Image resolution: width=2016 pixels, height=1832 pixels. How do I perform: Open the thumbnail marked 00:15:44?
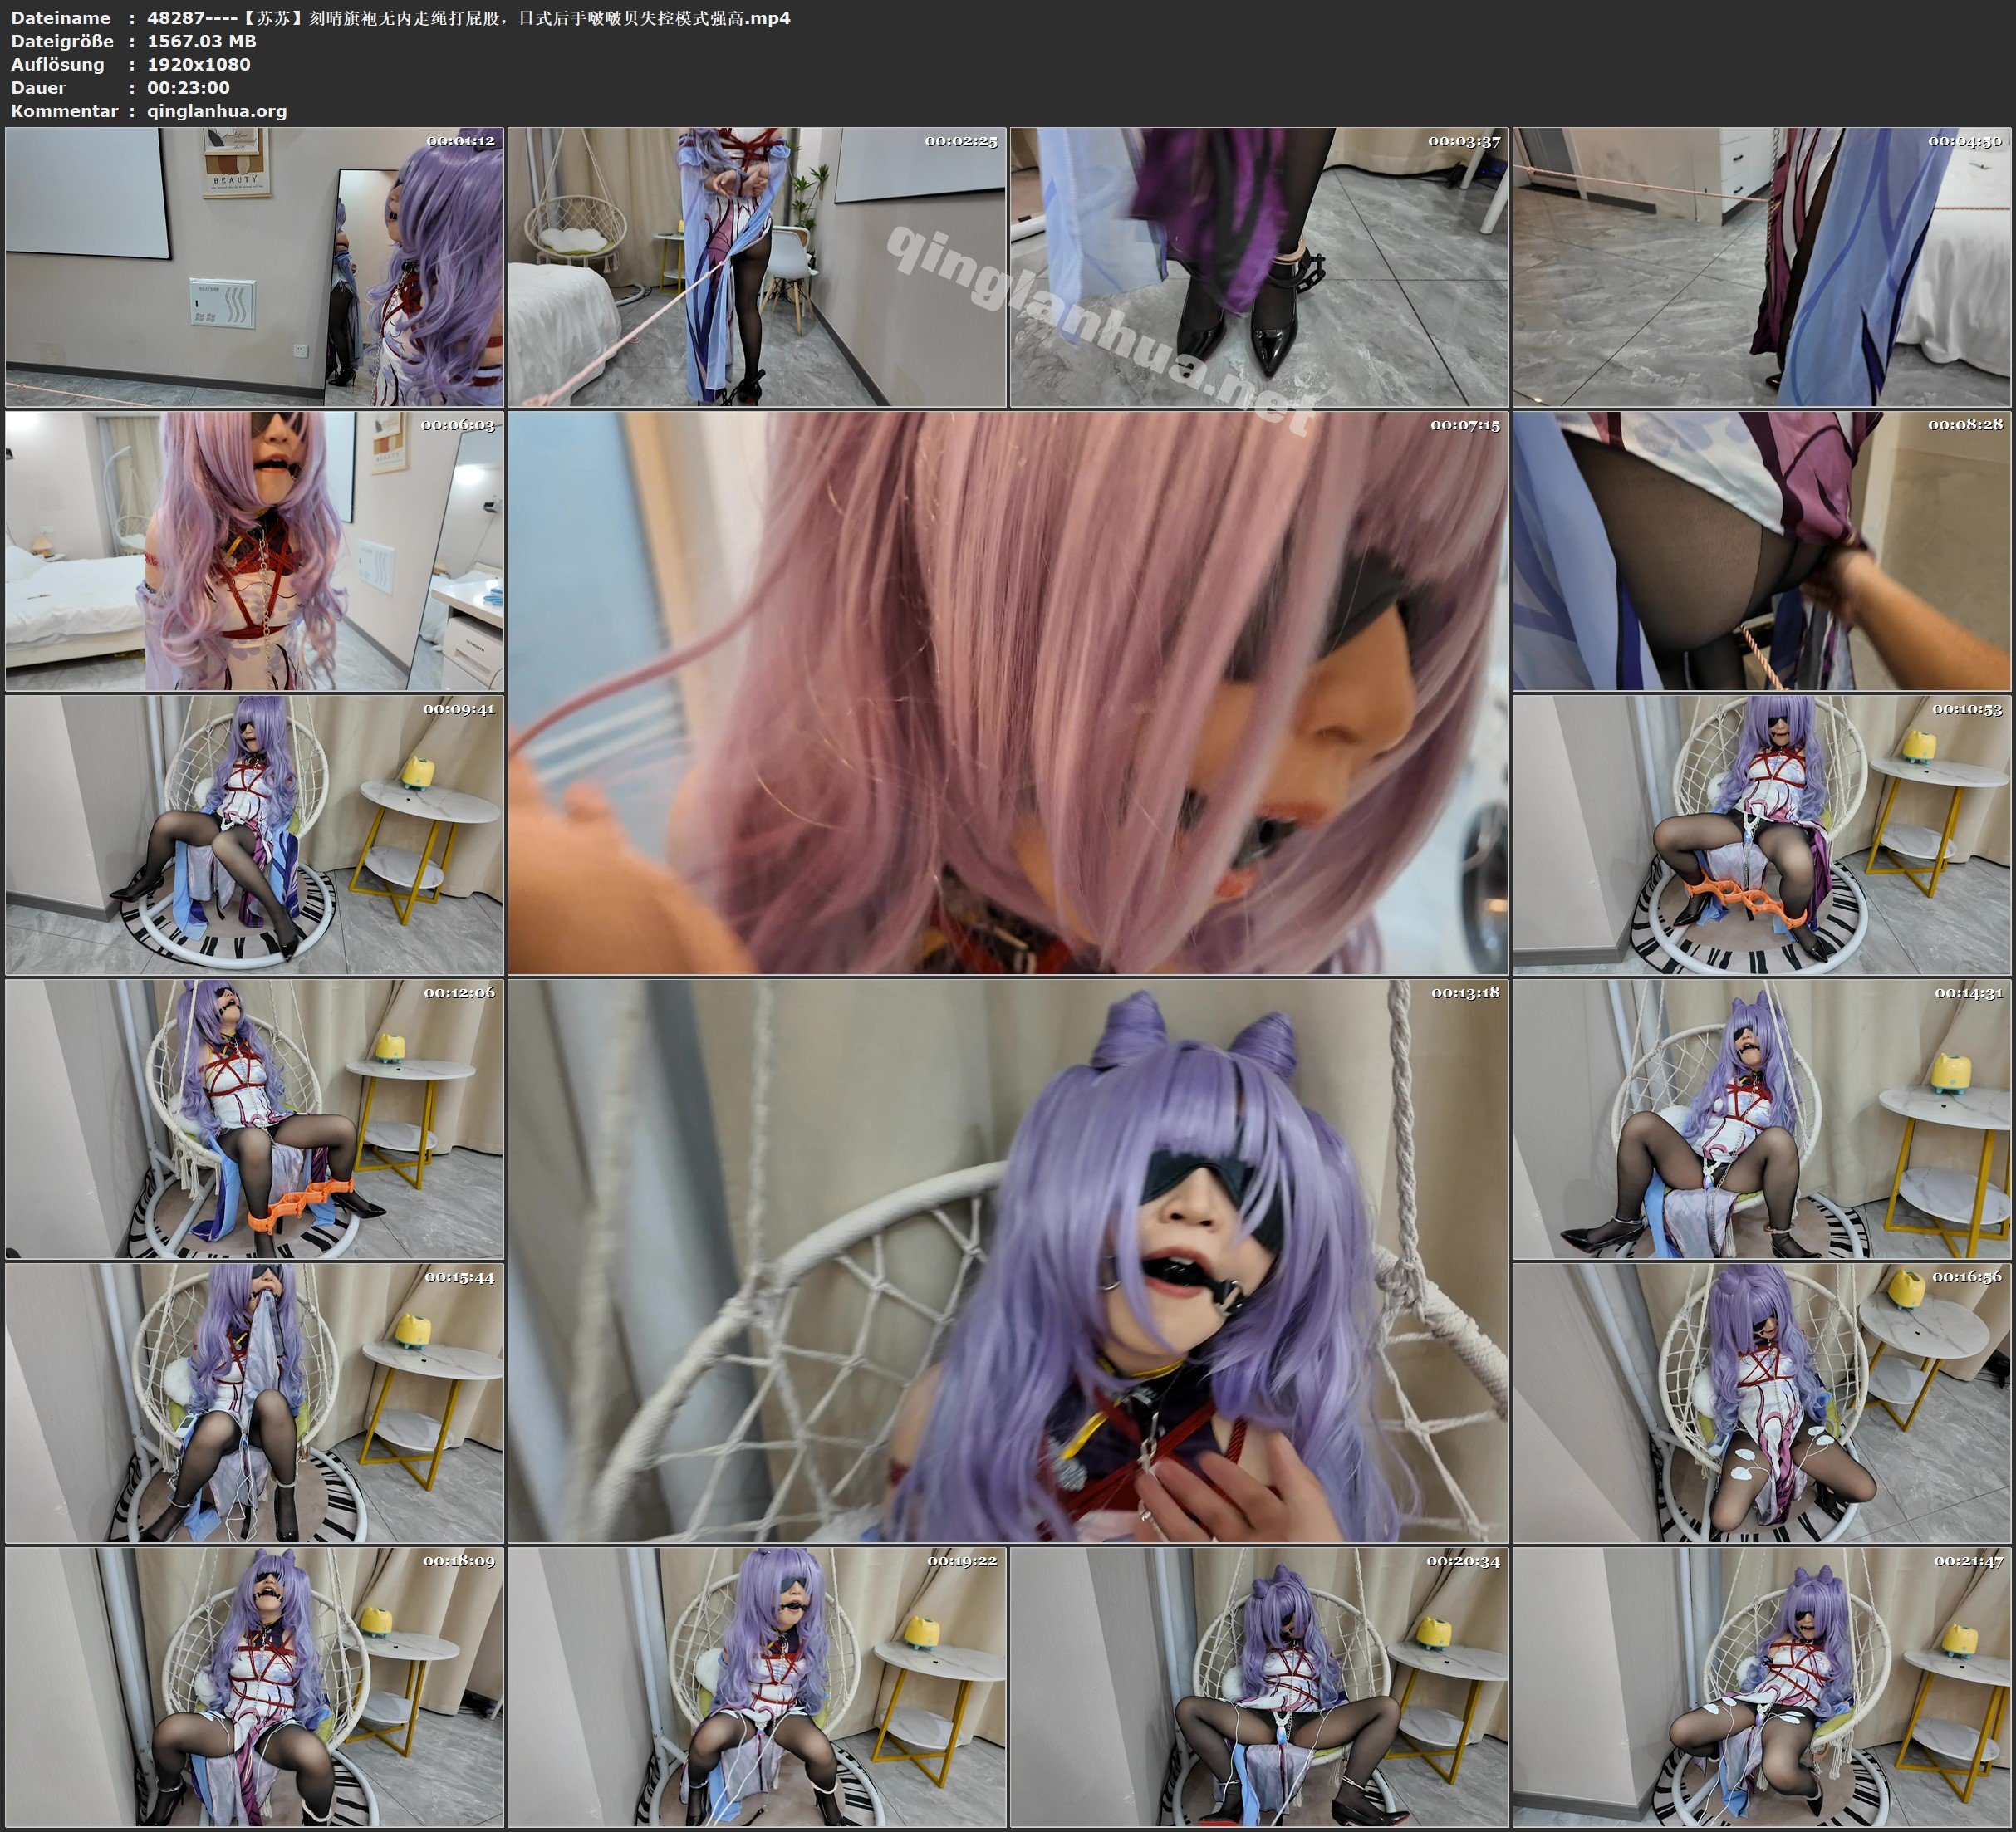[254, 1403]
